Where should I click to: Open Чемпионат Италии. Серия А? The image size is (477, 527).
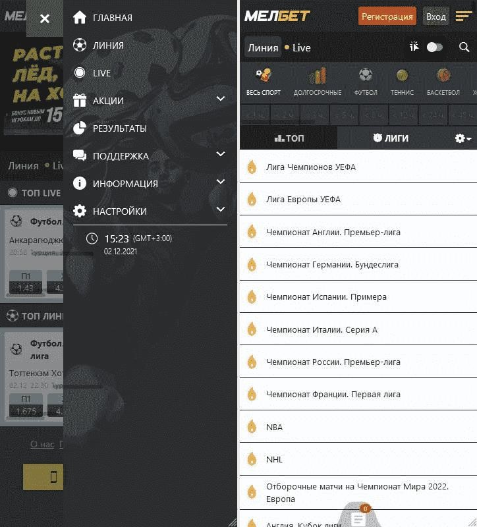click(358, 329)
